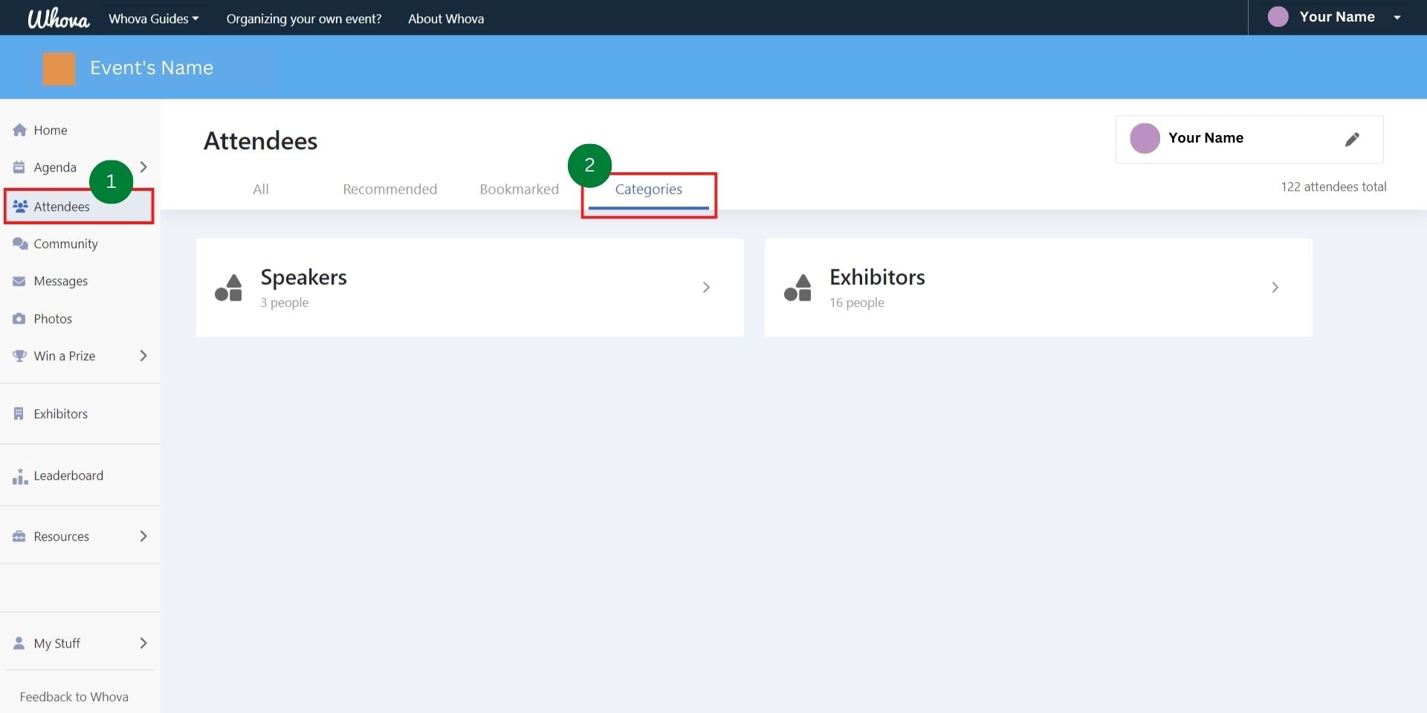Open the Leaderboard panel
Screen dimensions: 1427x713
pos(68,475)
